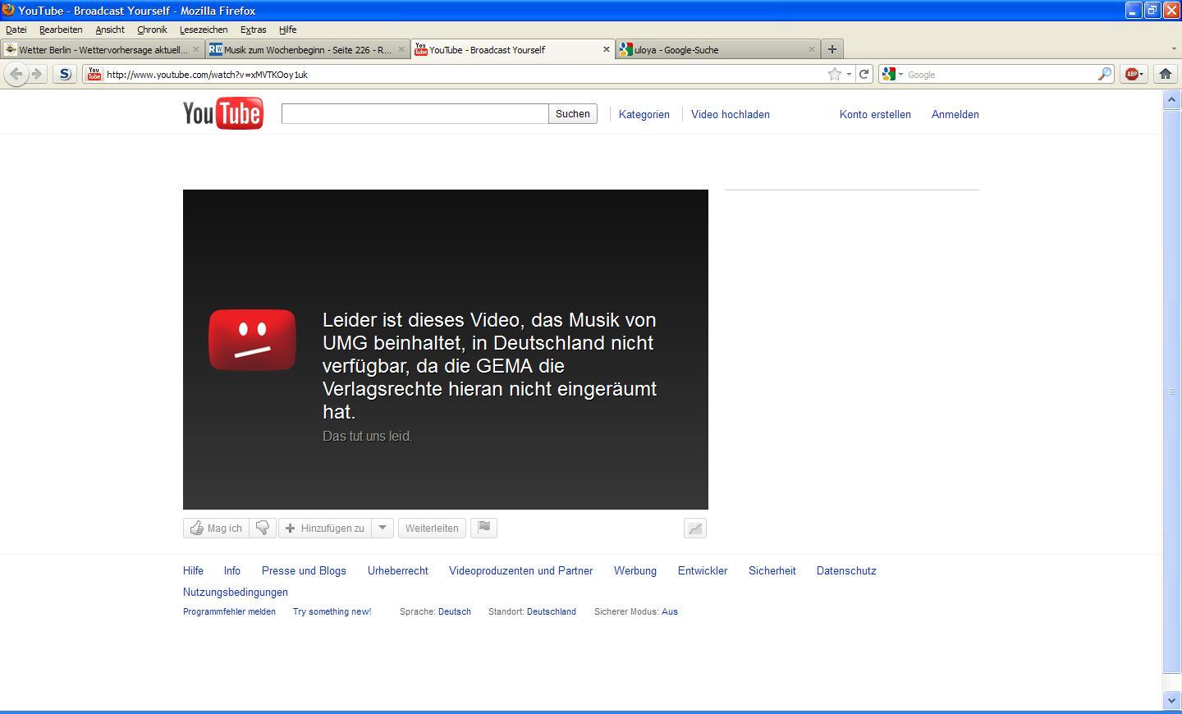Screen dimensions: 1182x714
Task: Open Werbung link
Action: [x=635, y=570]
